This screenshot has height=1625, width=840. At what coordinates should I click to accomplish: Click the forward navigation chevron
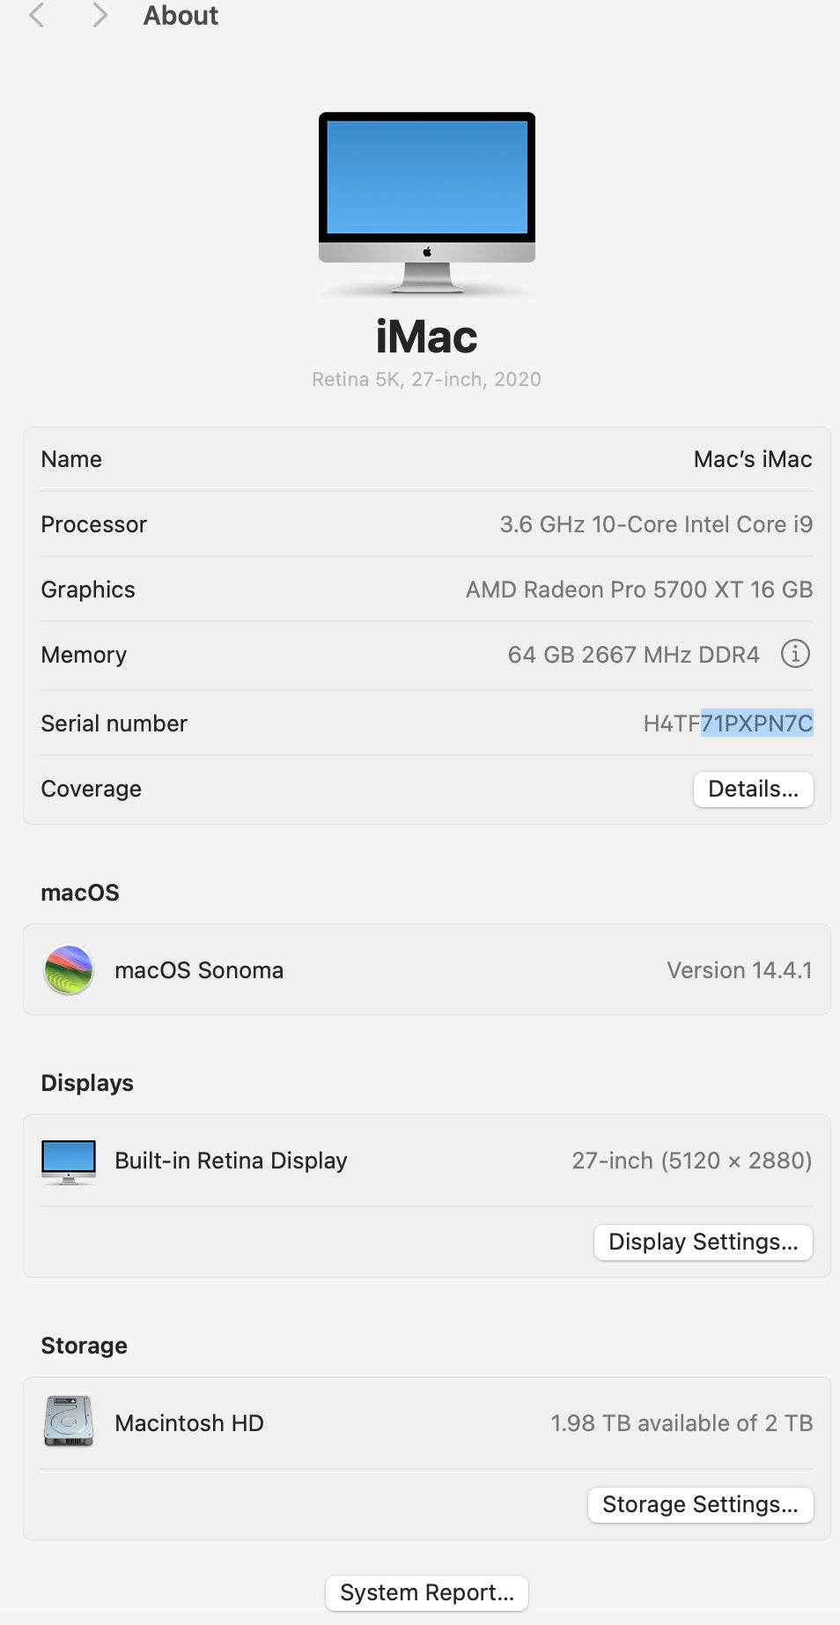pyautogui.click(x=100, y=15)
